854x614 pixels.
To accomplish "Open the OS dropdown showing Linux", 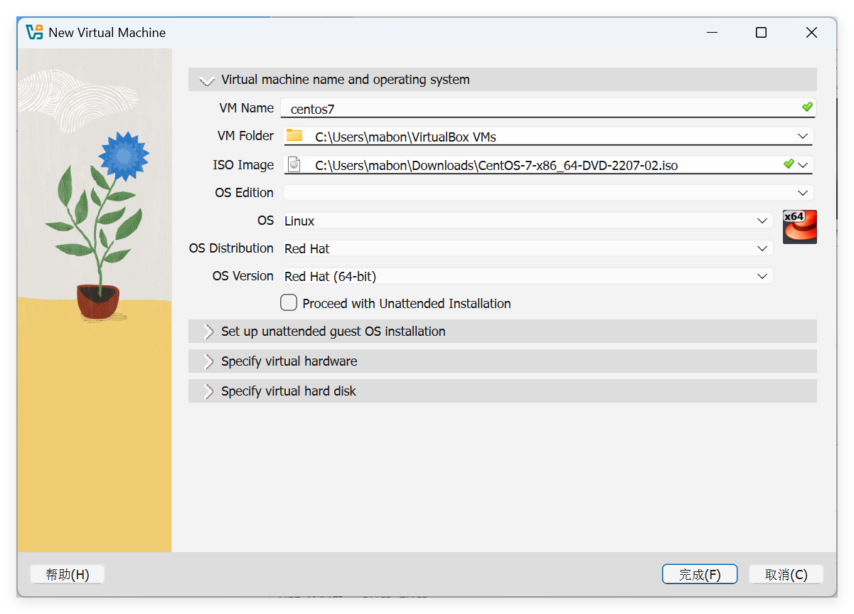I will [762, 221].
